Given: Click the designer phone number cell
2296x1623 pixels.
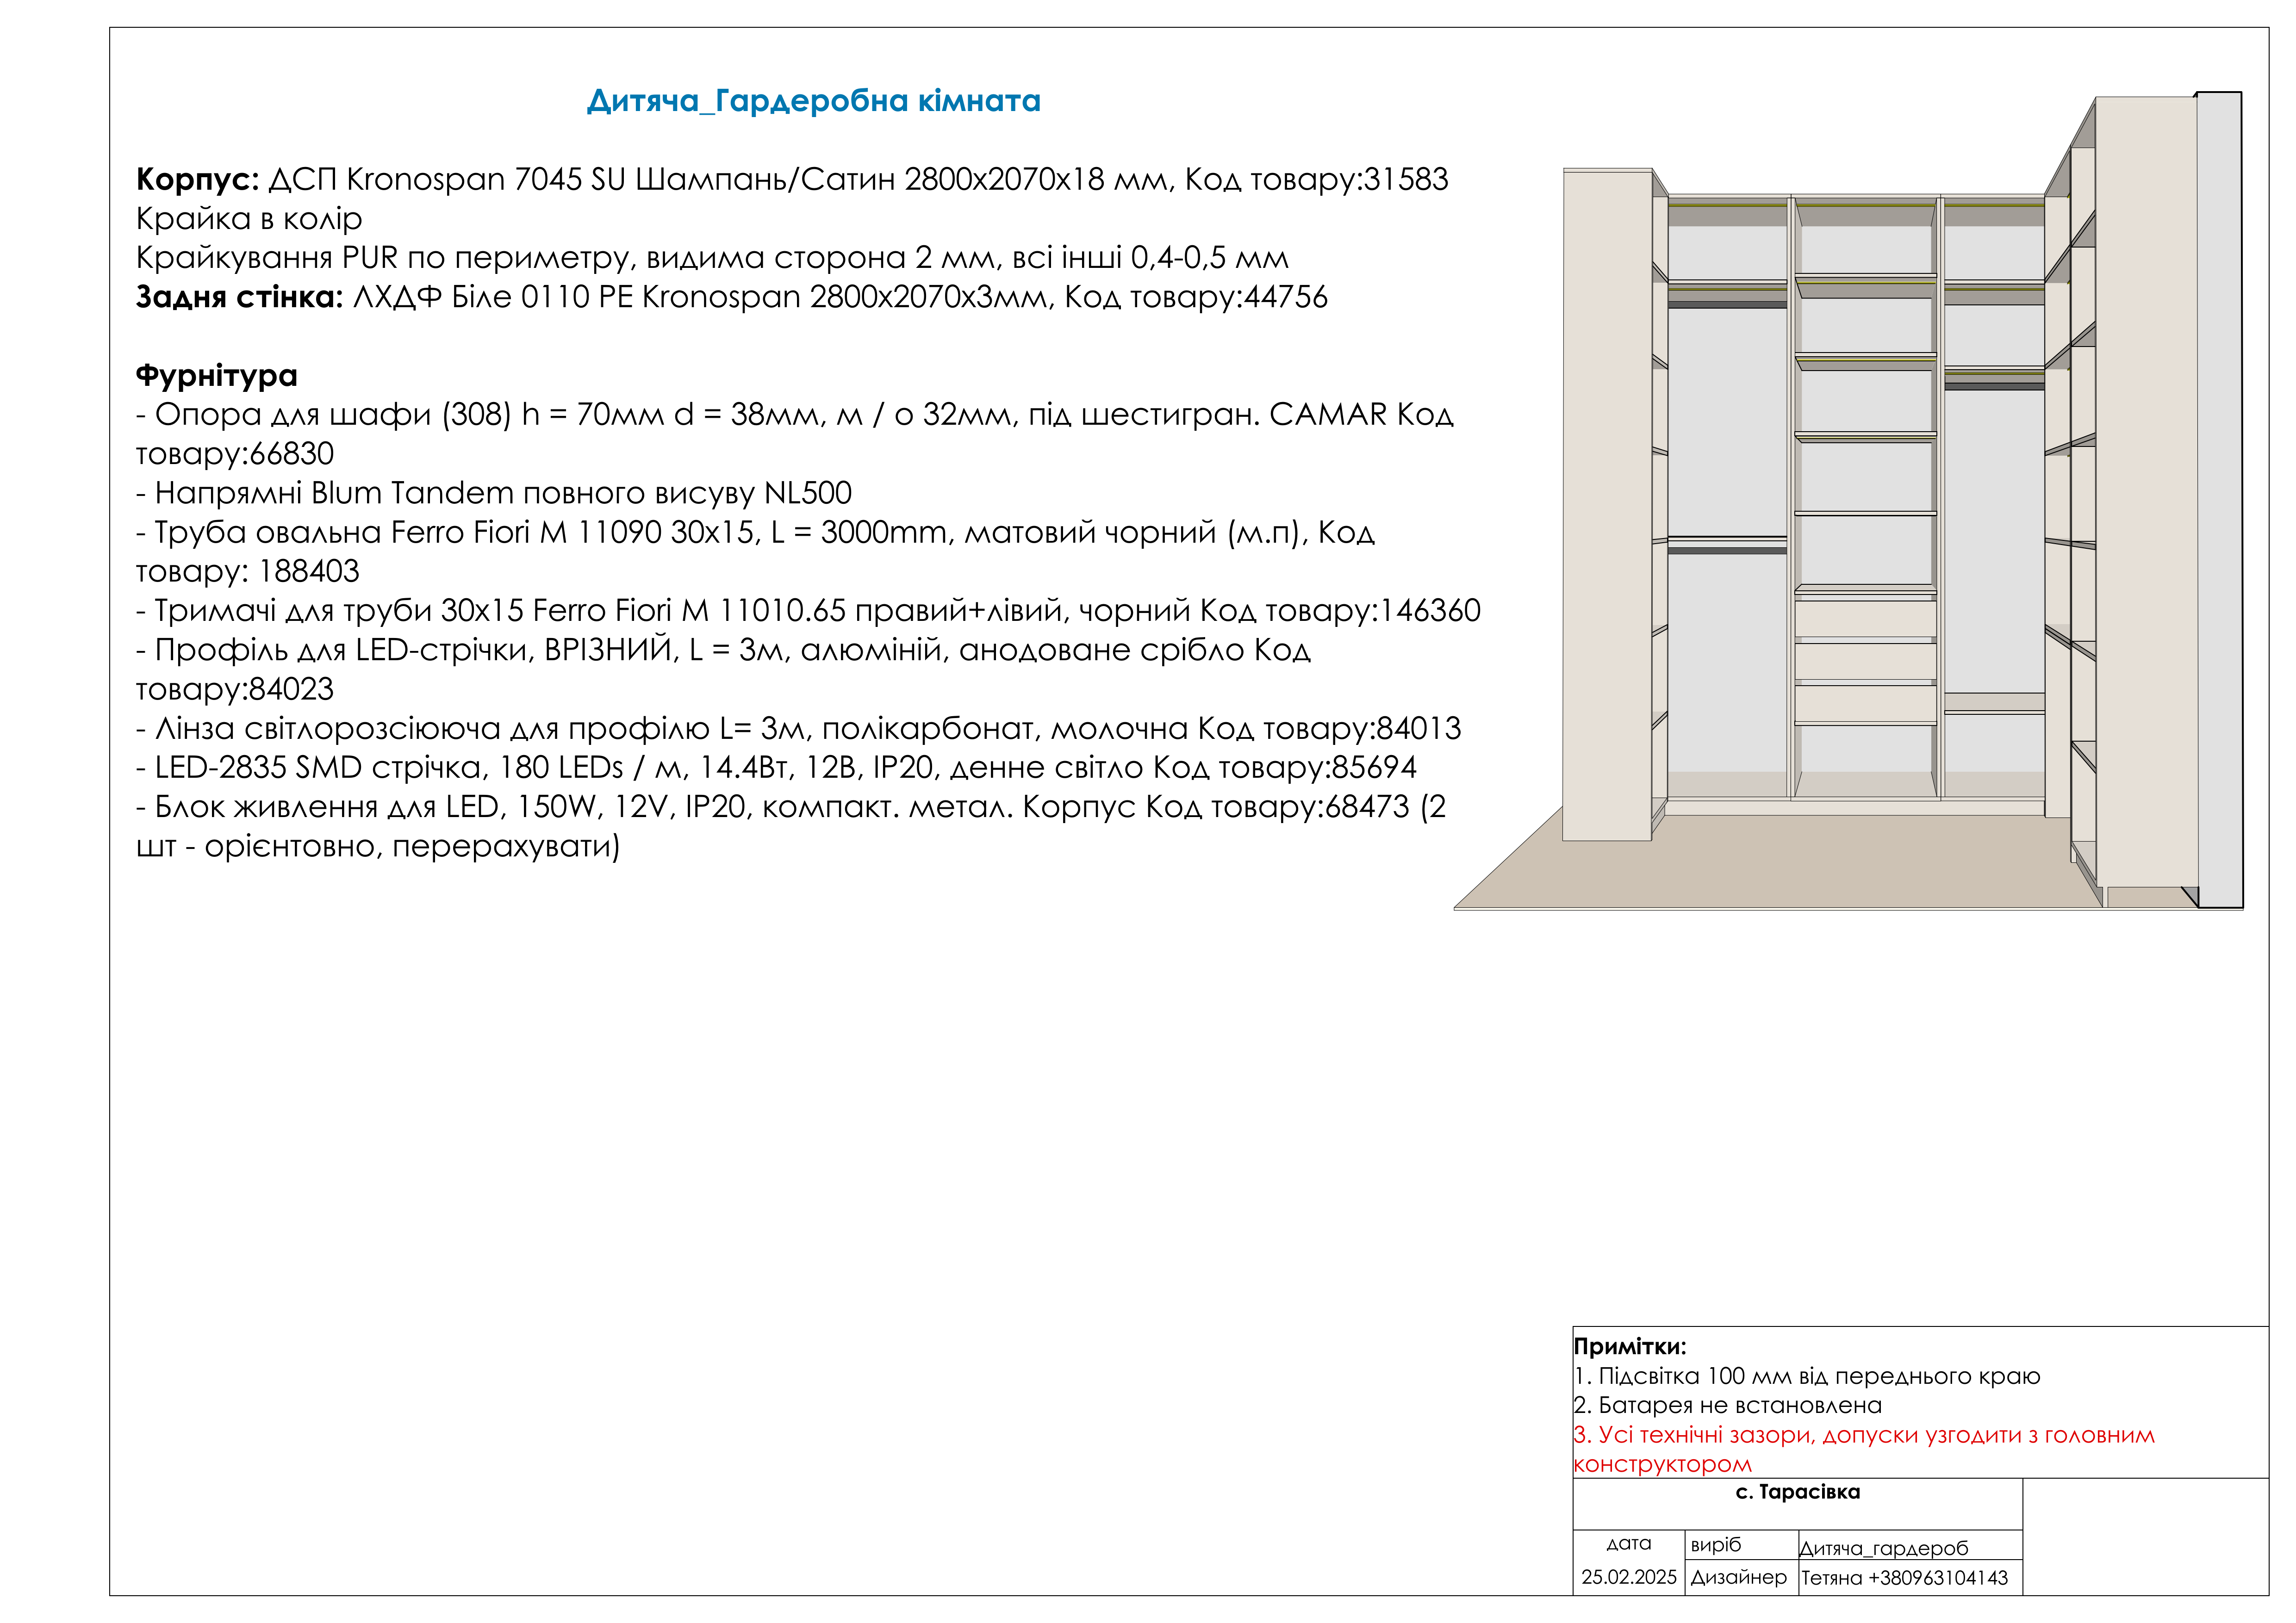Looking at the screenshot, I should coord(1904,1578).
